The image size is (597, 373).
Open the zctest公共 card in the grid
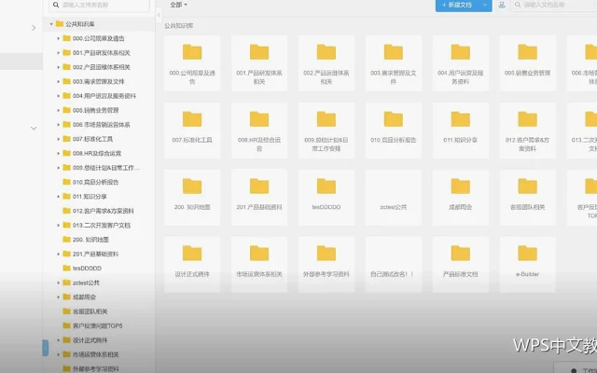(x=394, y=198)
